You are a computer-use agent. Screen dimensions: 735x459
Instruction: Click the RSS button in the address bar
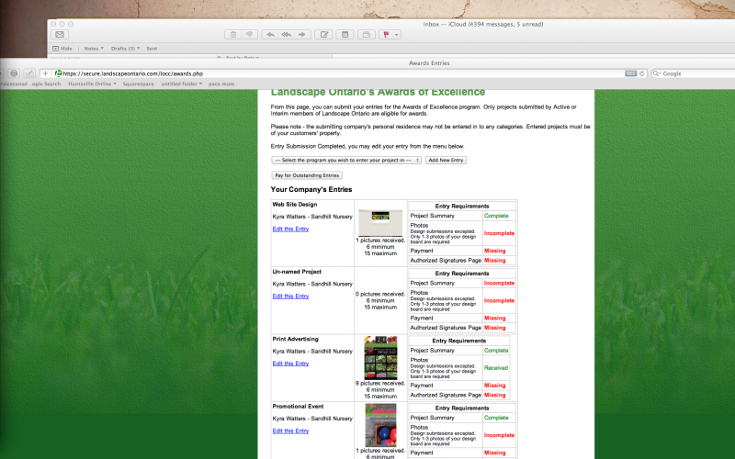click(x=631, y=73)
